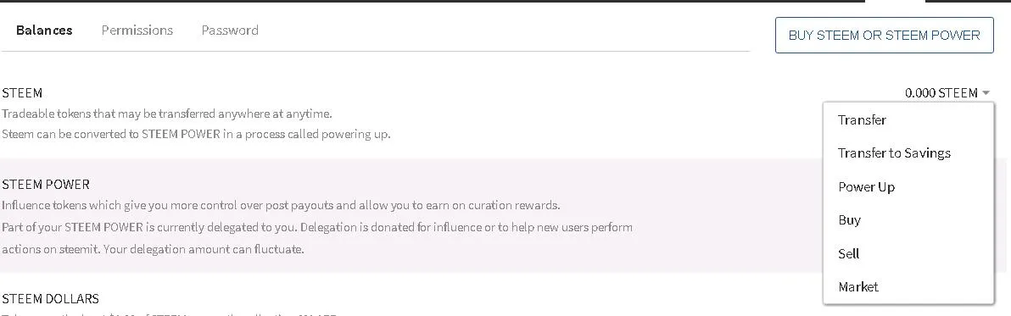Click the STEEM section heading
1011x316 pixels.
click(x=22, y=93)
